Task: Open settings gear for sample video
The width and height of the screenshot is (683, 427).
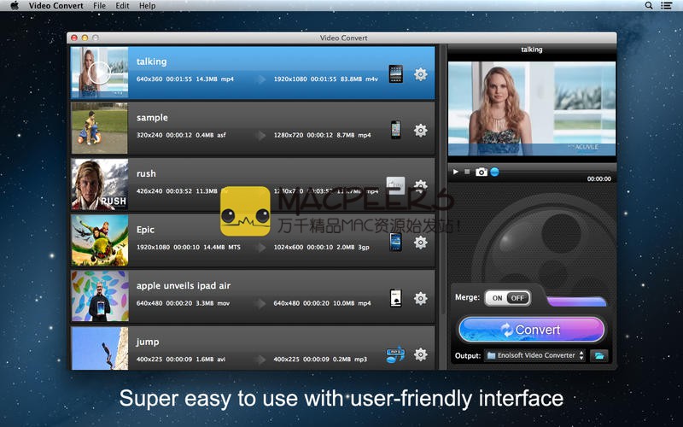Action: pyautogui.click(x=420, y=131)
